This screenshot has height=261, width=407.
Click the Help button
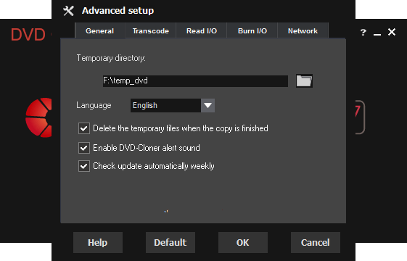click(98, 243)
